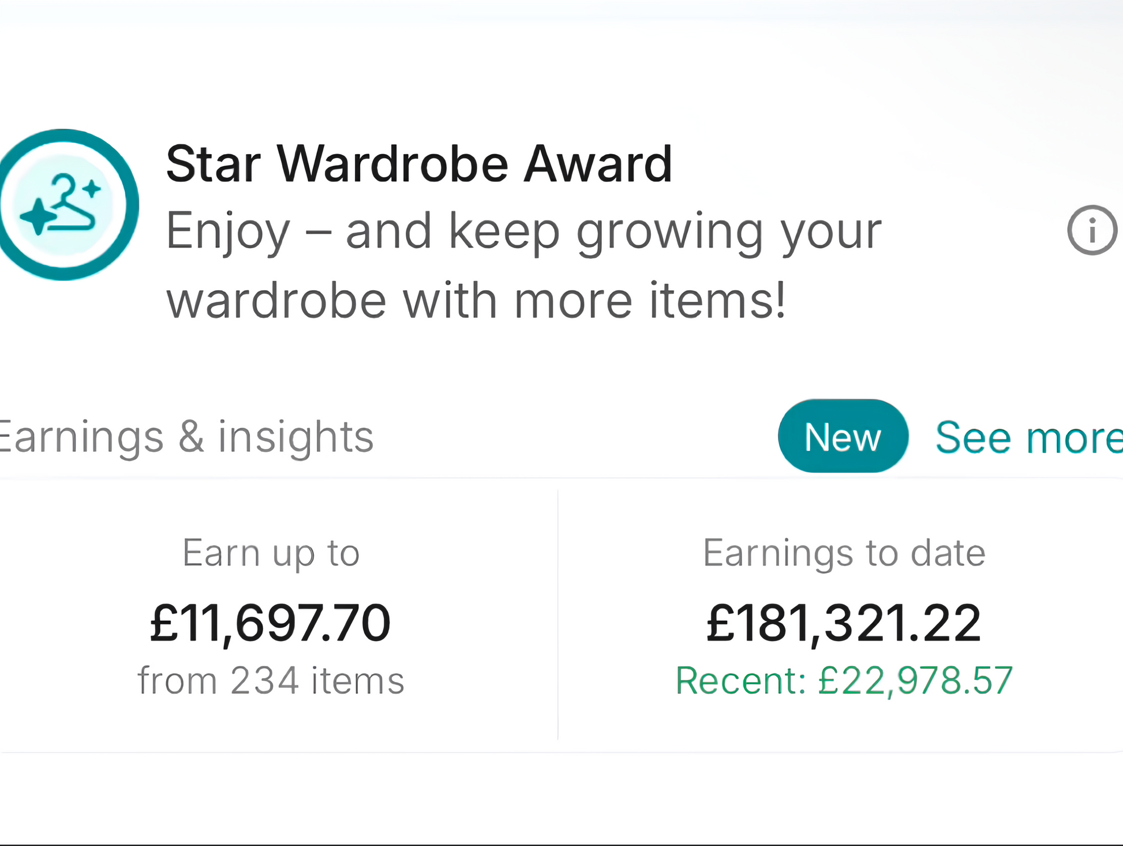
Task: Click the large four-pointed star in badge
Action: pos(38,216)
